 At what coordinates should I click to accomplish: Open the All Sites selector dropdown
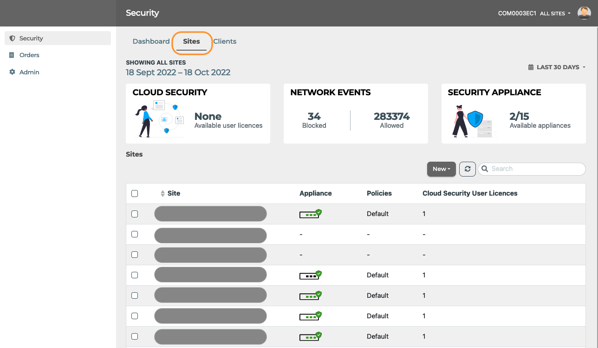pyautogui.click(x=555, y=13)
